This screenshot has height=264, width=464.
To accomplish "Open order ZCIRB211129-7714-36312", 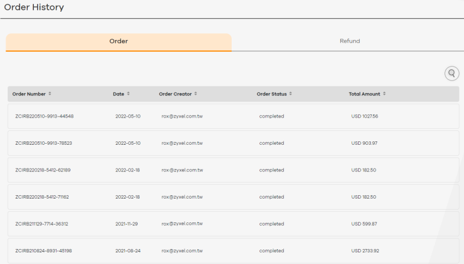I will [42, 224].
